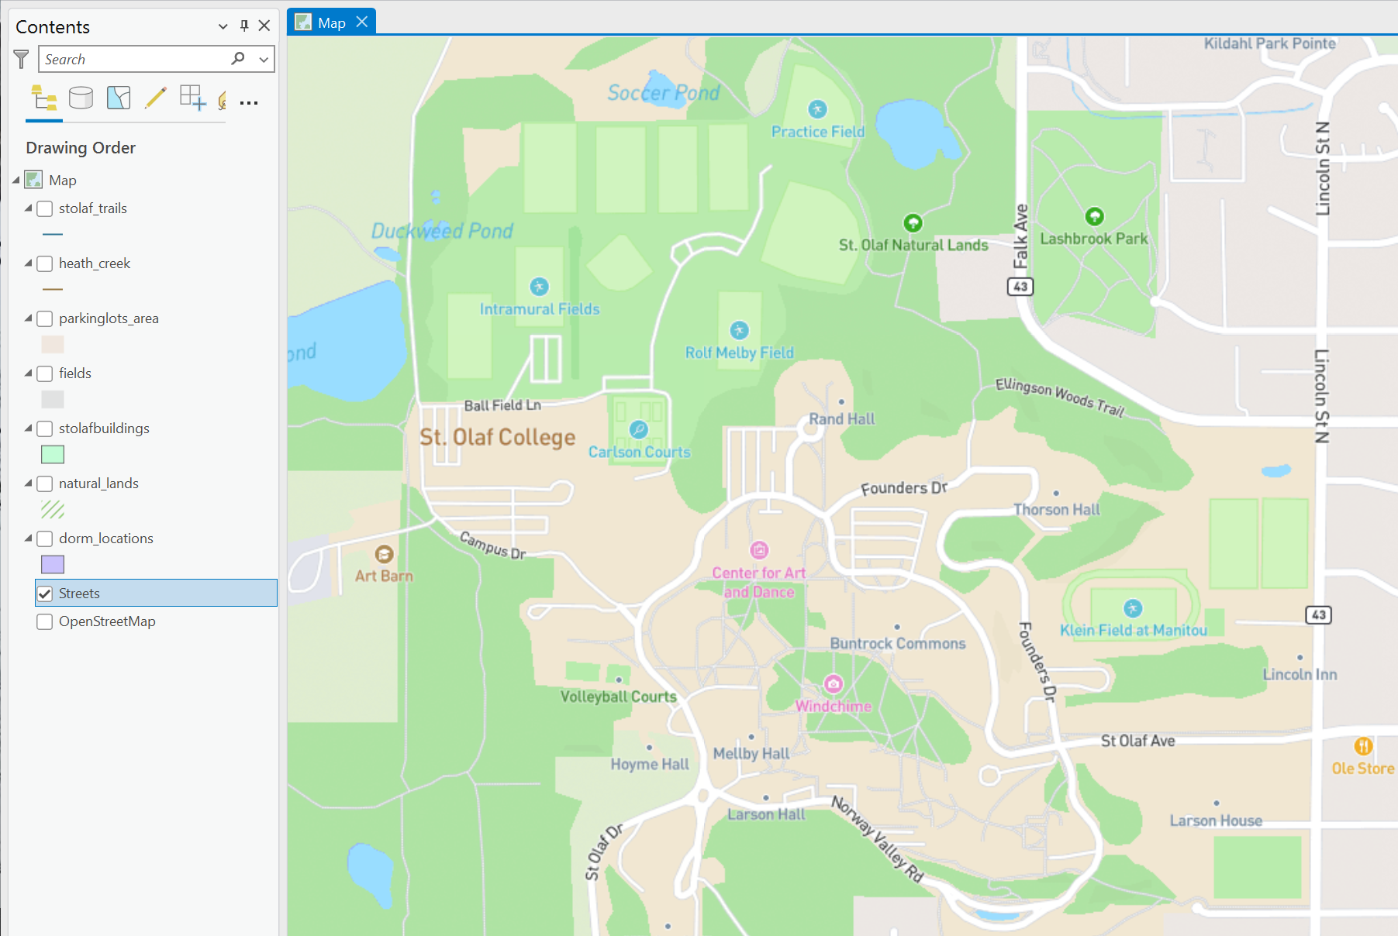Close the Map view tab
Image resolution: width=1398 pixels, height=936 pixels.
click(361, 22)
